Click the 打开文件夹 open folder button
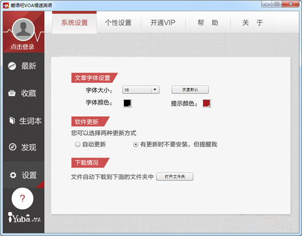The image size is (302, 236). [174, 177]
